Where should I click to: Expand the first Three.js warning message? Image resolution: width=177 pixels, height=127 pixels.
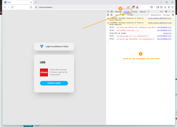[110, 18]
